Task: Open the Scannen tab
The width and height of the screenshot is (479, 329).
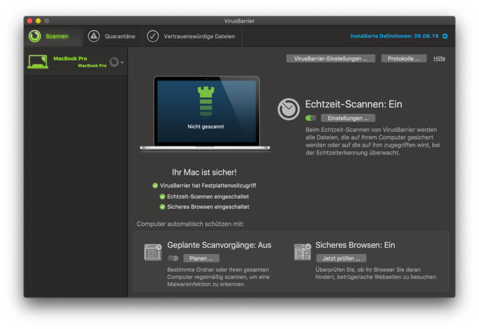Action: click(x=53, y=36)
